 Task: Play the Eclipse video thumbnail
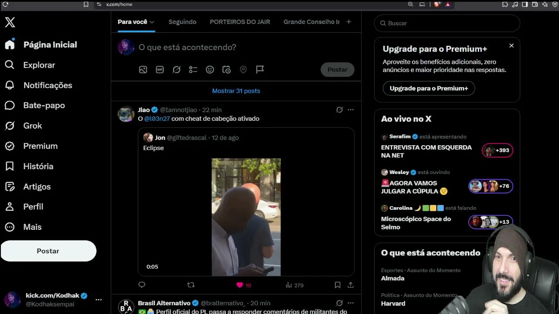tap(246, 217)
